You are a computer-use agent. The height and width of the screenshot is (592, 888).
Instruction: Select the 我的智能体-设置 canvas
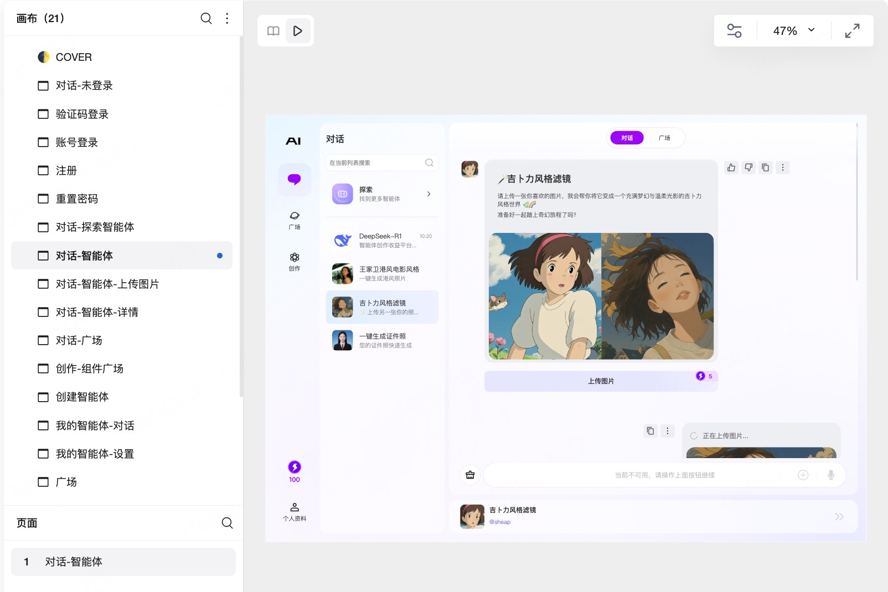click(122, 454)
